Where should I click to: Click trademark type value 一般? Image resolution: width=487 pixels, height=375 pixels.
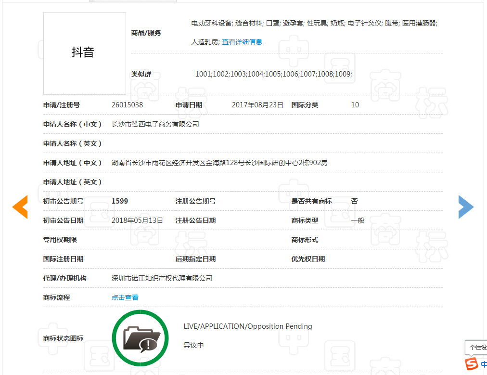tap(358, 220)
